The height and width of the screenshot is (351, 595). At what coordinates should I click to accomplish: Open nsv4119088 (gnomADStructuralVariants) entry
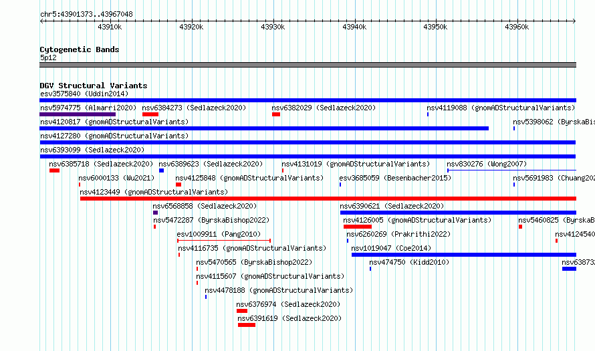coord(501,108)
